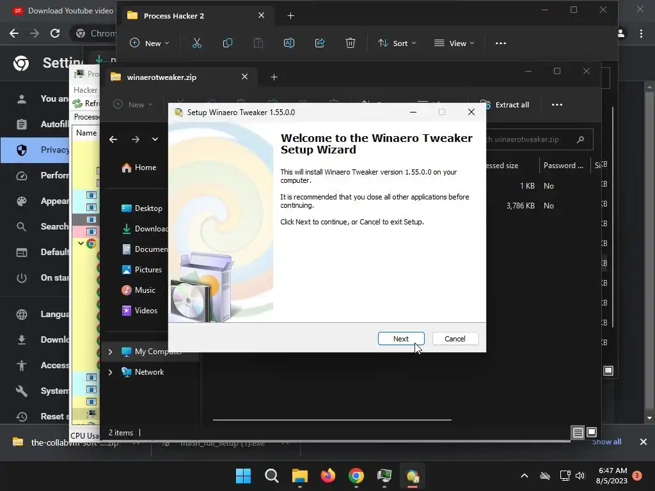Open recent locations chevron in explorer navigation
This screenshot has height=491, width=655.
(x=155, y=139)
